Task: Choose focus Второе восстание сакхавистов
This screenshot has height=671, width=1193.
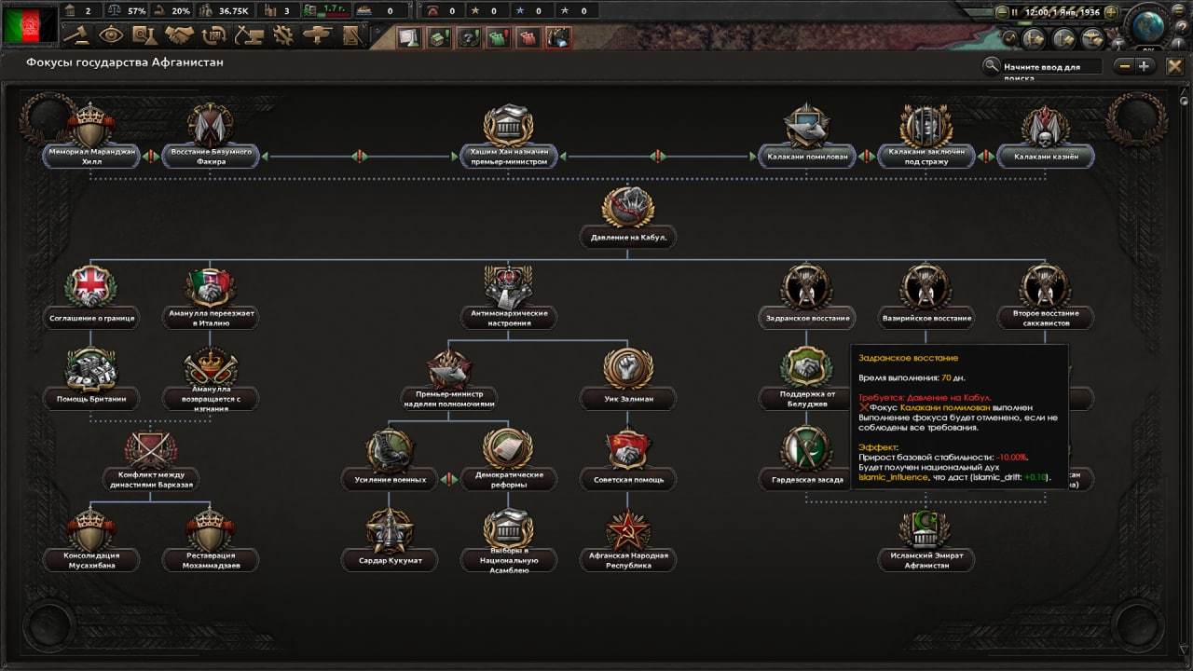Action: [x=1045, y=318]
